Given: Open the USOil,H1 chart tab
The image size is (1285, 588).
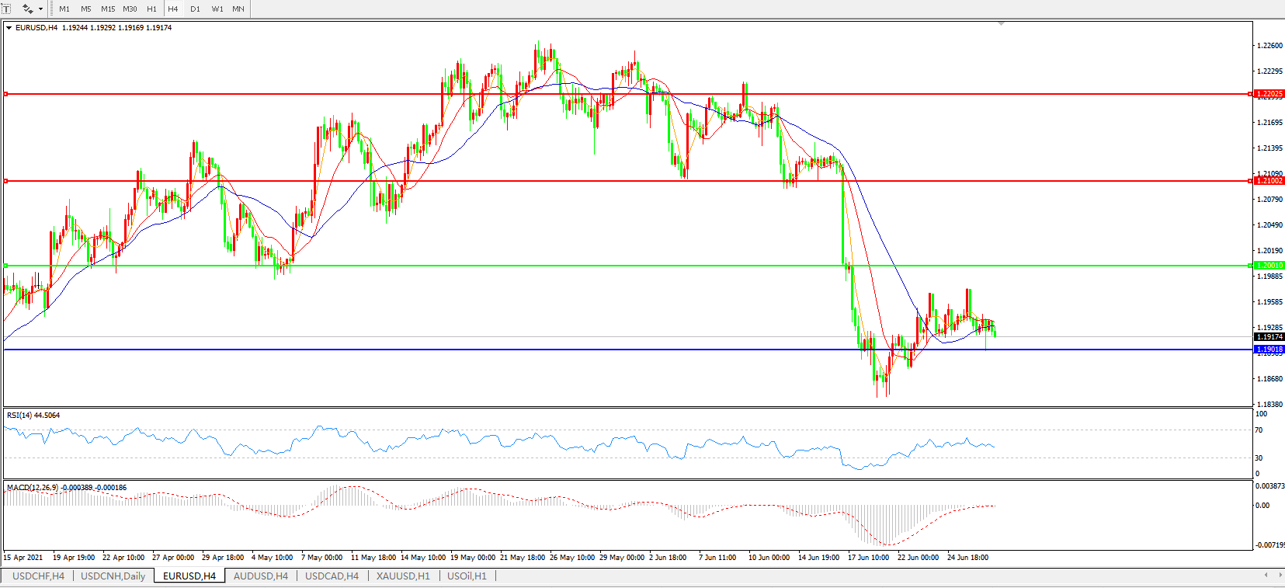Looking at the screenshot, I should click(x=467, y=576).
